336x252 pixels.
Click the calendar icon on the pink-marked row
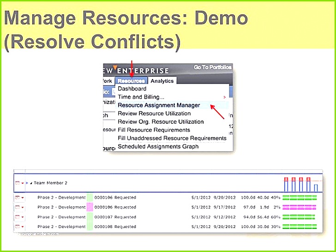pyautogui.click(x=18, y=207)
